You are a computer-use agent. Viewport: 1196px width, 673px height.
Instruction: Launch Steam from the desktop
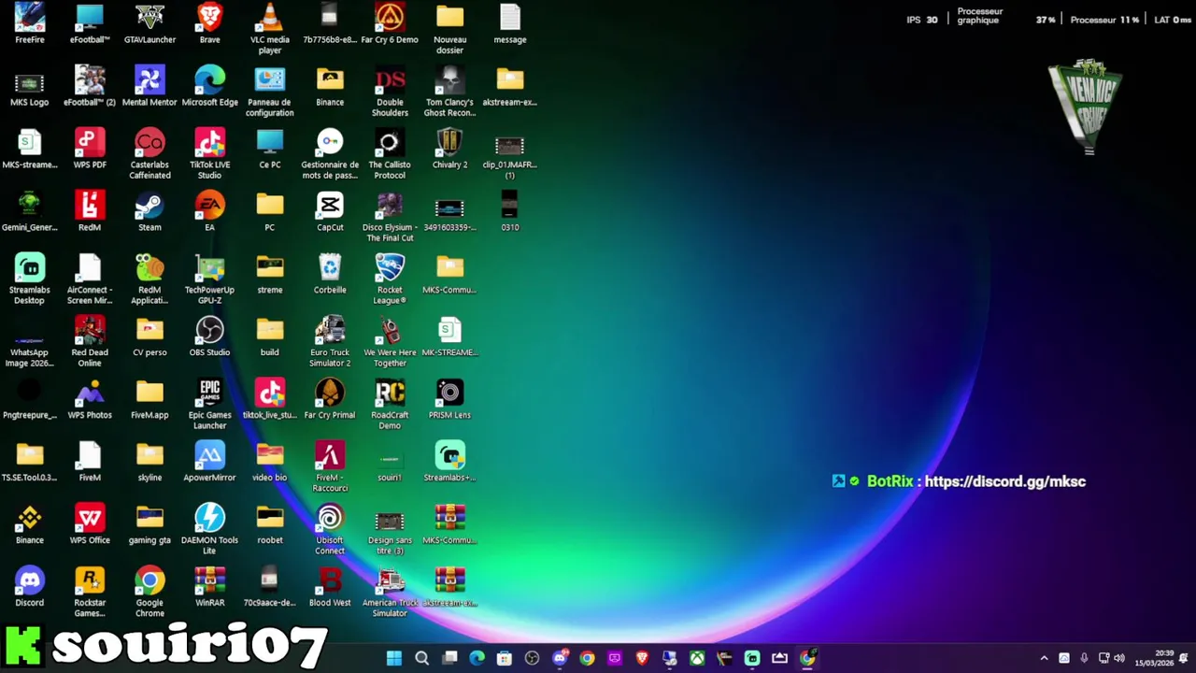[149, 211]
